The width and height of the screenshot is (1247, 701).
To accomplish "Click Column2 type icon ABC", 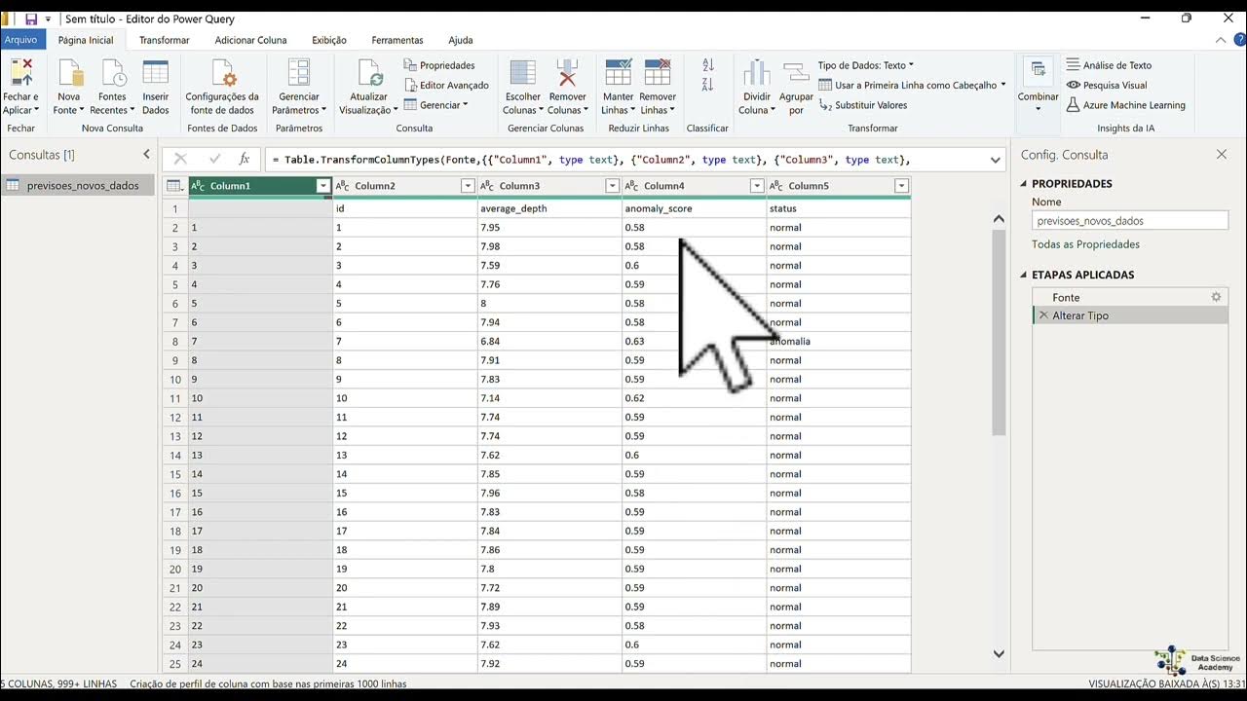I will point(343,186).
